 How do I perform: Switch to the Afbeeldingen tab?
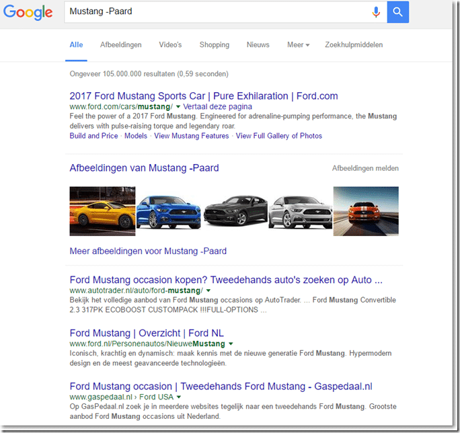point(121,45)
